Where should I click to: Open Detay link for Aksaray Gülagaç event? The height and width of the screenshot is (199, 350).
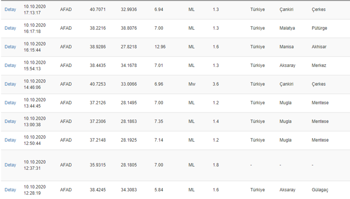[x=10, y=189]
